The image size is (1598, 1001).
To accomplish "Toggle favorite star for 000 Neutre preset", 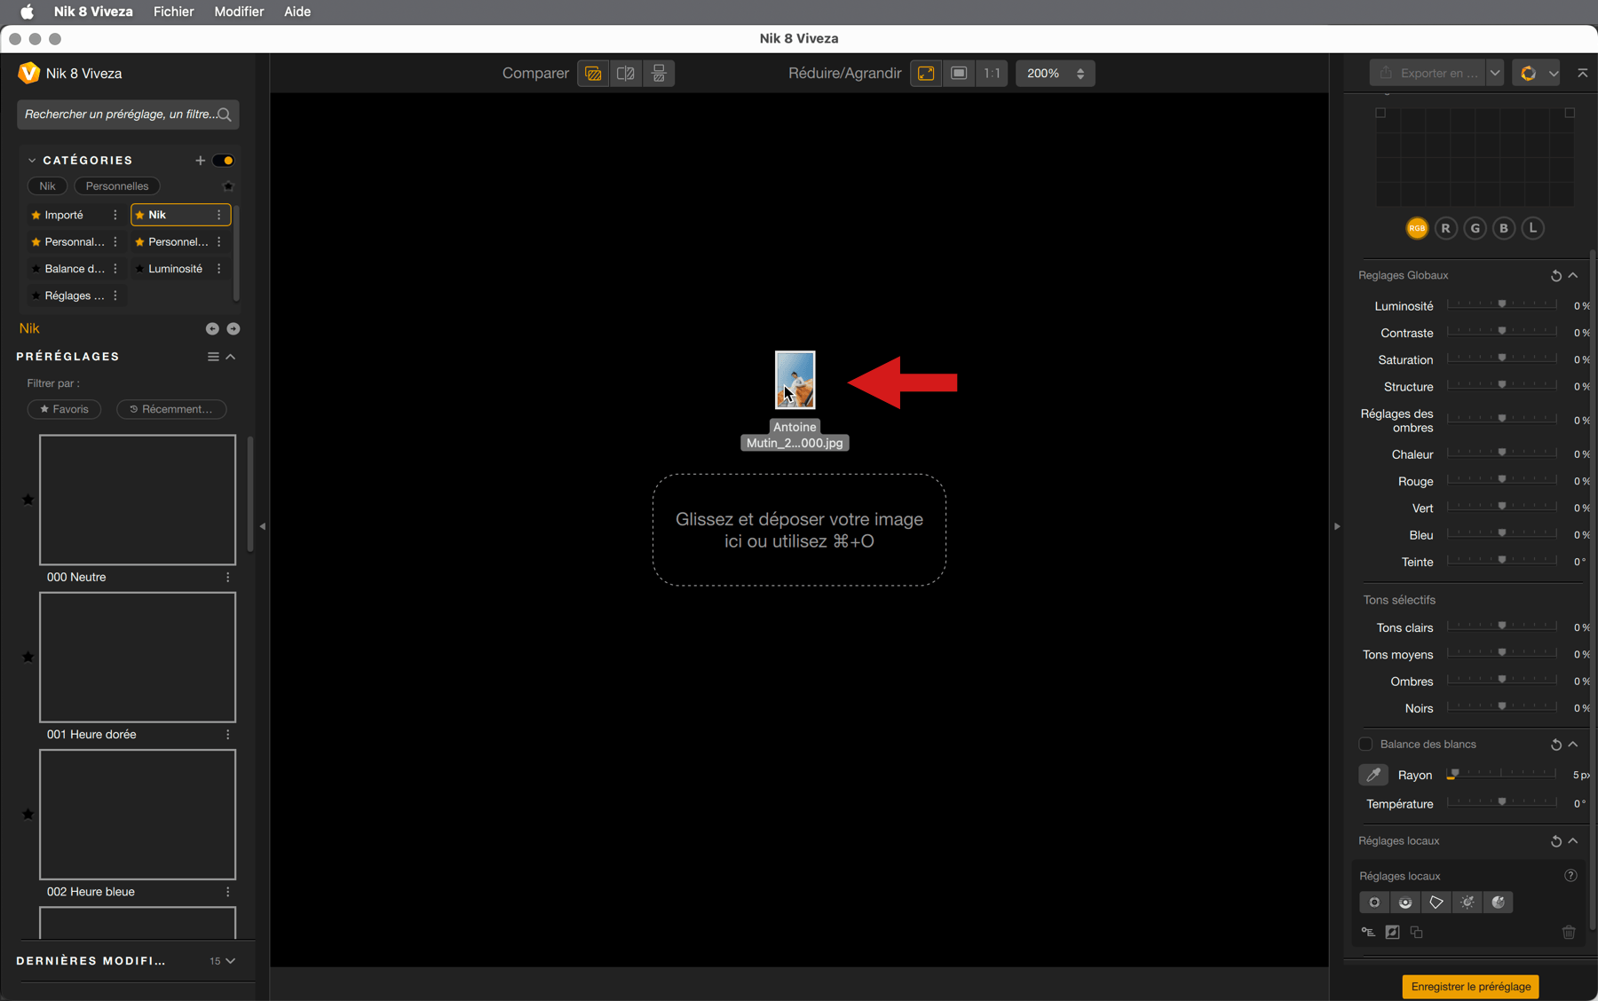I will pos(28,500).
